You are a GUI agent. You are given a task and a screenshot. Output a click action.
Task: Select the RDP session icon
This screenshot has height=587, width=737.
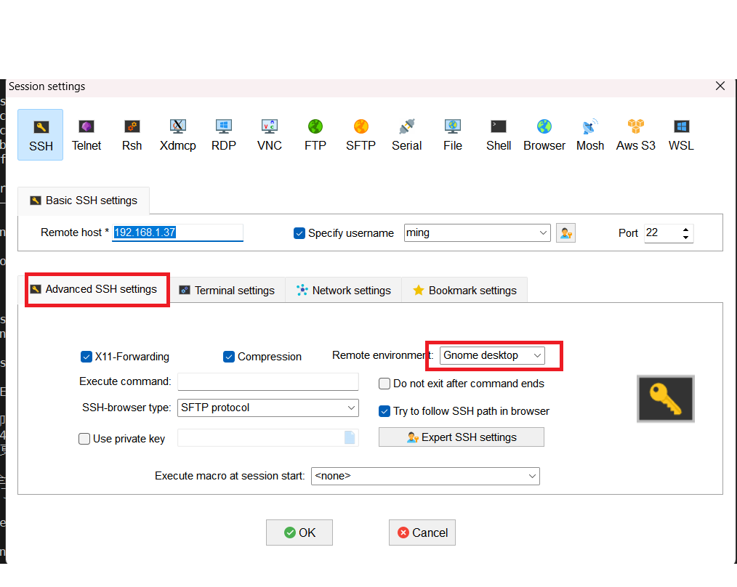pyautogui.click(x=224, y=134)
